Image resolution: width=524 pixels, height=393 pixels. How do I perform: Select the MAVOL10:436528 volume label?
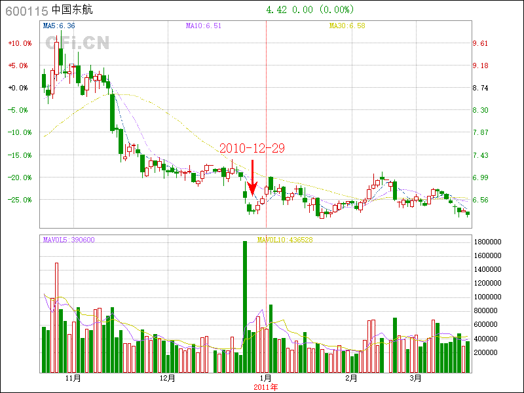pos(285,240)
